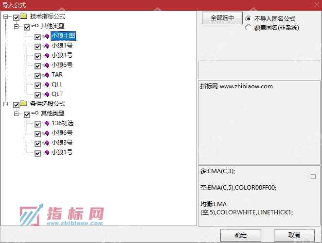The image size is (322, 243).
Task: Select 136初选 formula in tree
Action: 62,123
